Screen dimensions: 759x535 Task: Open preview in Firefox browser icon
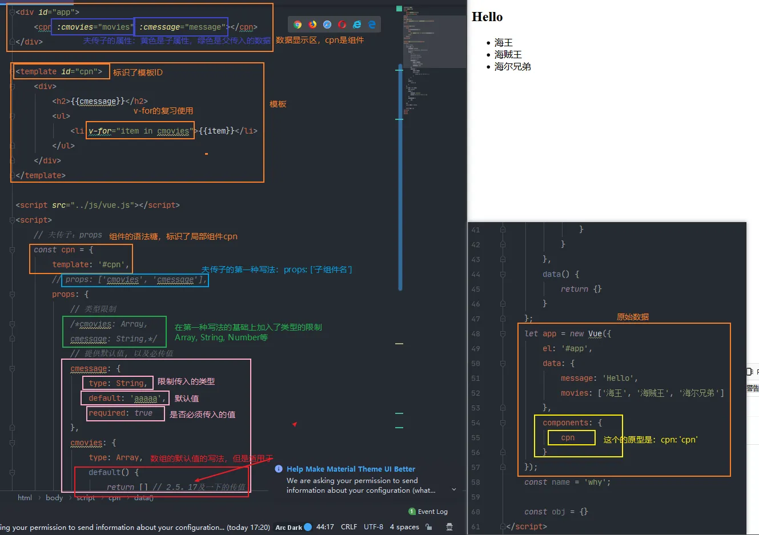[x=312, y=25]
